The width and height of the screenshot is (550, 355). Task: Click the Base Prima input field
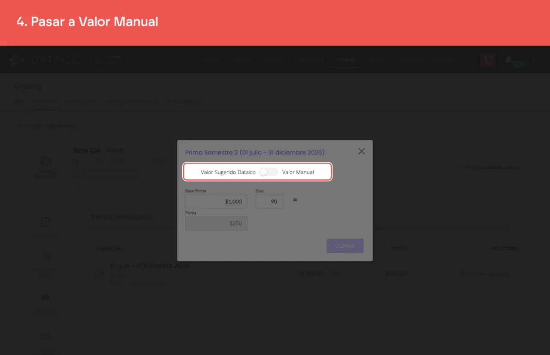pyautogui.click(x=216, y=201)
